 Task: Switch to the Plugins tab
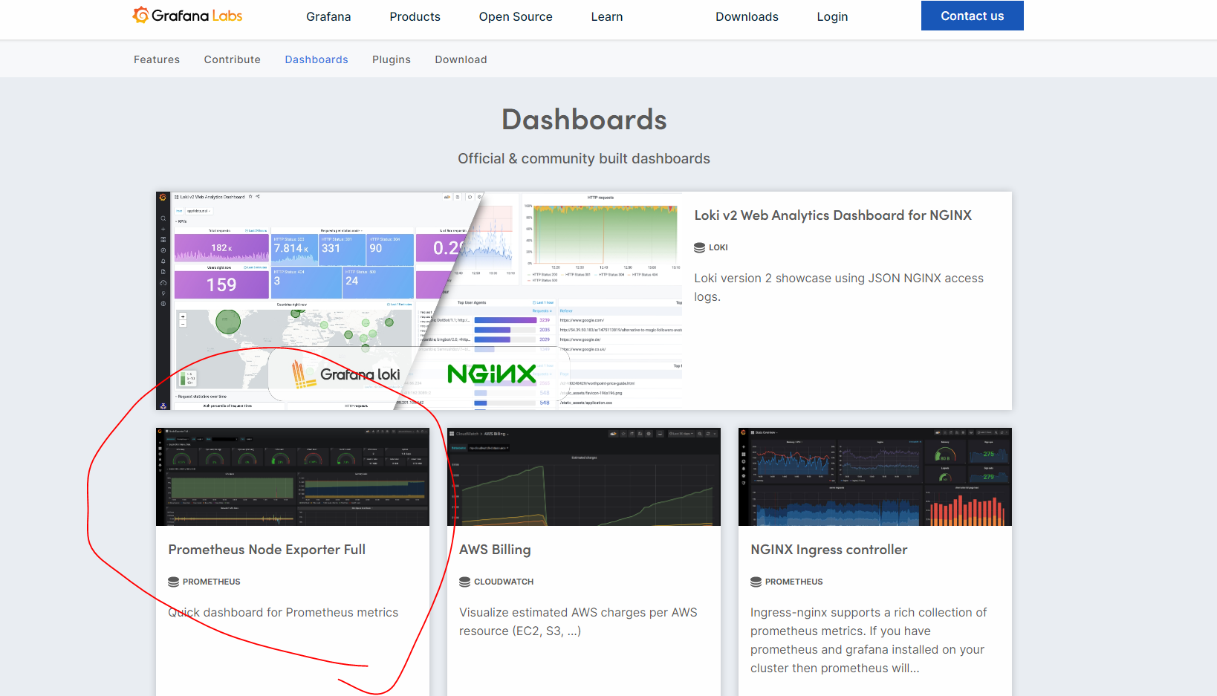coord(392,59)
